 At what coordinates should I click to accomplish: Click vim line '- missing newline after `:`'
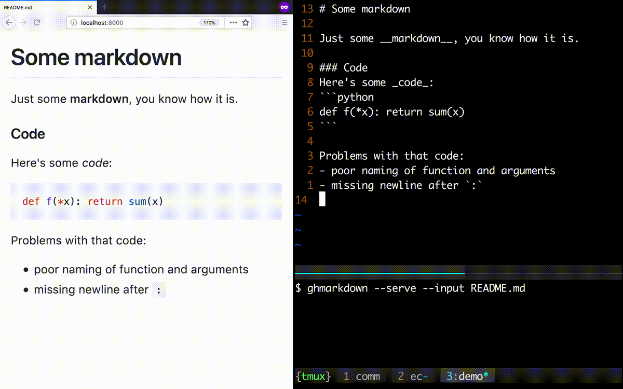(401, 185)
